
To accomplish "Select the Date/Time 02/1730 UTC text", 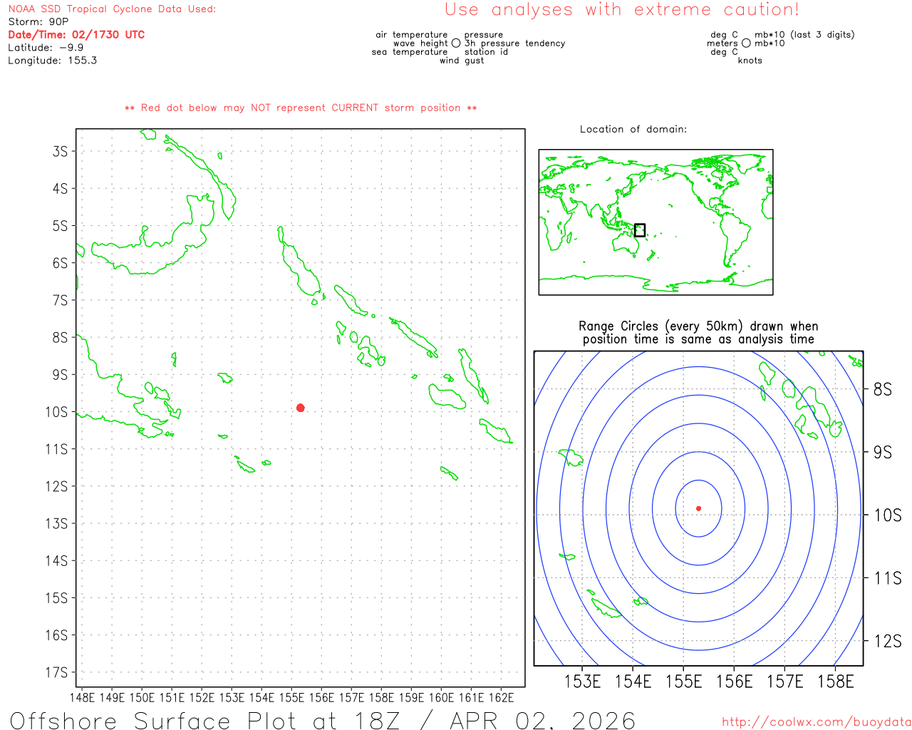I will click(76, 35).
